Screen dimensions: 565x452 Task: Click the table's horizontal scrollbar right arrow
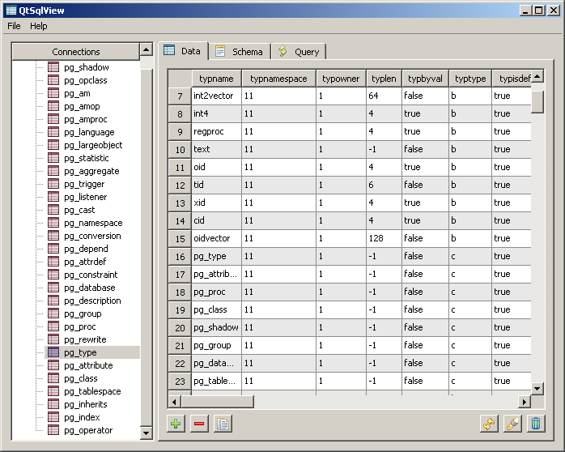tap(525, 401)
